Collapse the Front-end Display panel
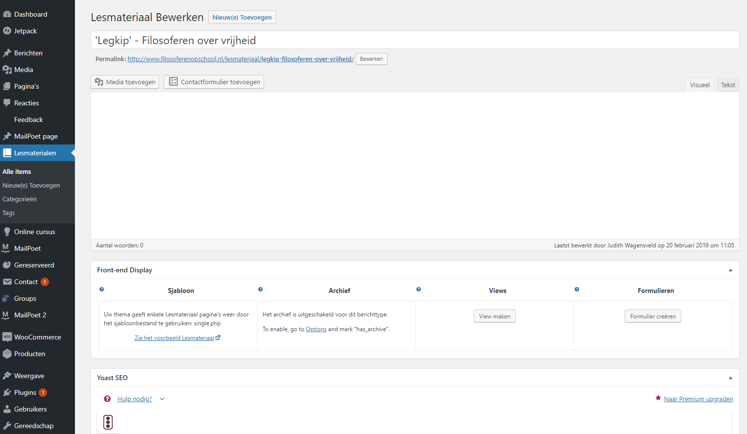Image resolution: width=747 pixels, height=434 pixels. [x=730, y=270]
